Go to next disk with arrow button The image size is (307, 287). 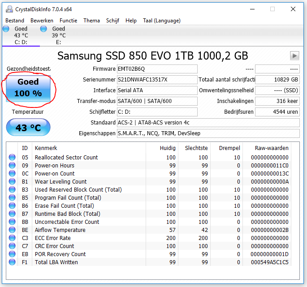[x=294, y=56]
